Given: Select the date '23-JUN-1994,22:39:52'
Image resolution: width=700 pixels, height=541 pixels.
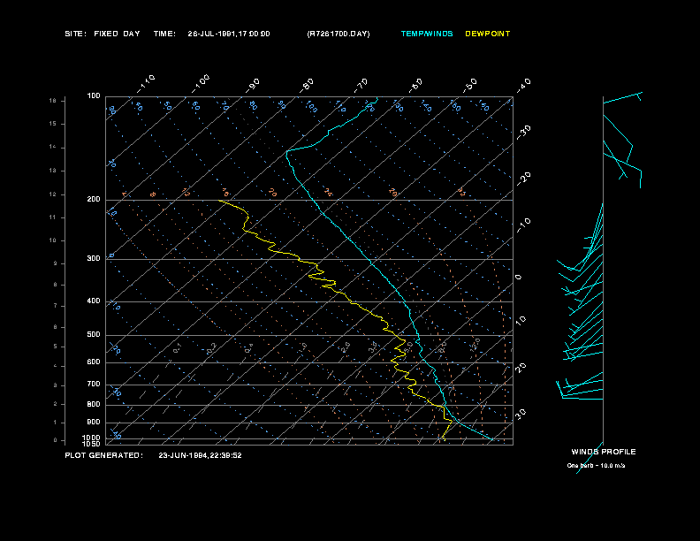Looking at the screenshot, I should [x=200, y=455].
